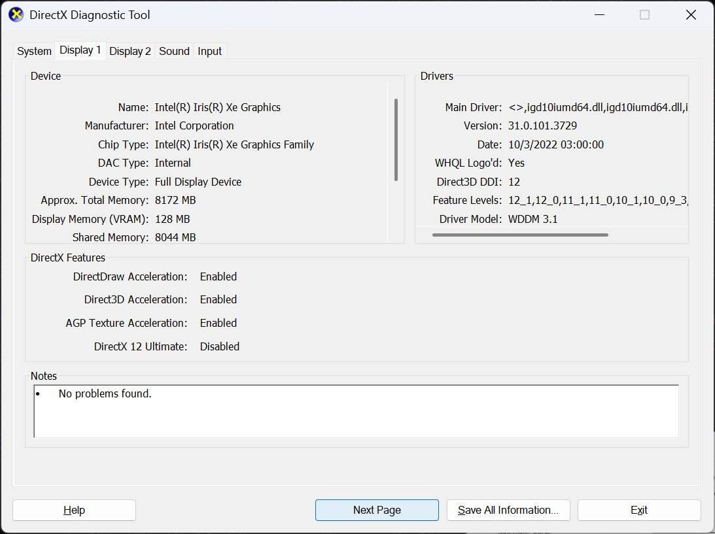Click the 'Approx. Total Memory:' label

tap(94, 201)
